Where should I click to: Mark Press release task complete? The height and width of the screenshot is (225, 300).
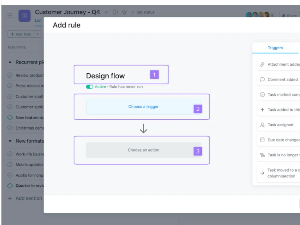point(10,86)
